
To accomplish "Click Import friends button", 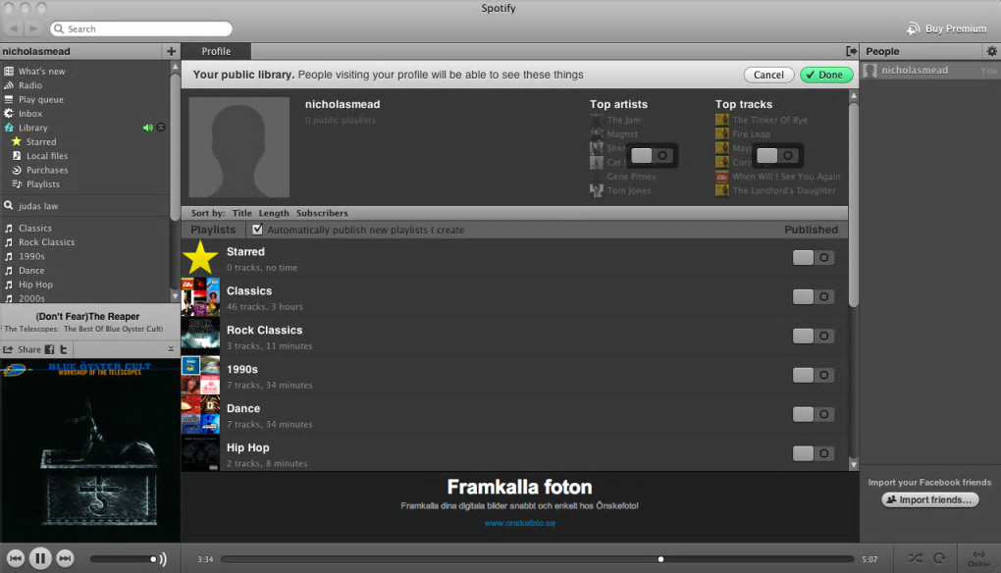I will click(x=930, y=499).
